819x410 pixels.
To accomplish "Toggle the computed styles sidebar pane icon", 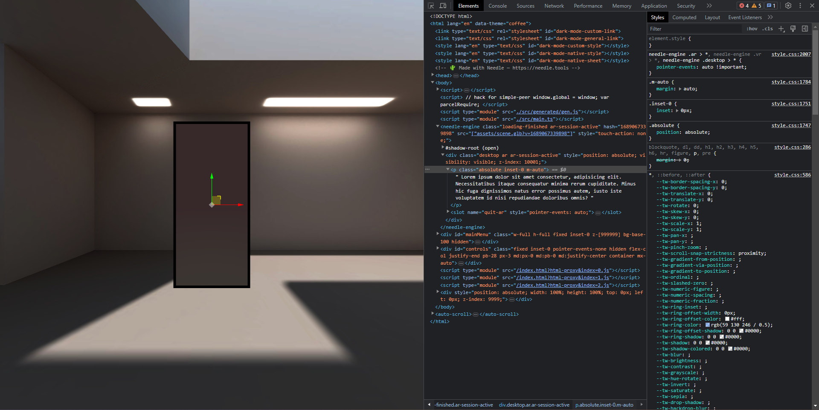I will (x=805, y=29).
